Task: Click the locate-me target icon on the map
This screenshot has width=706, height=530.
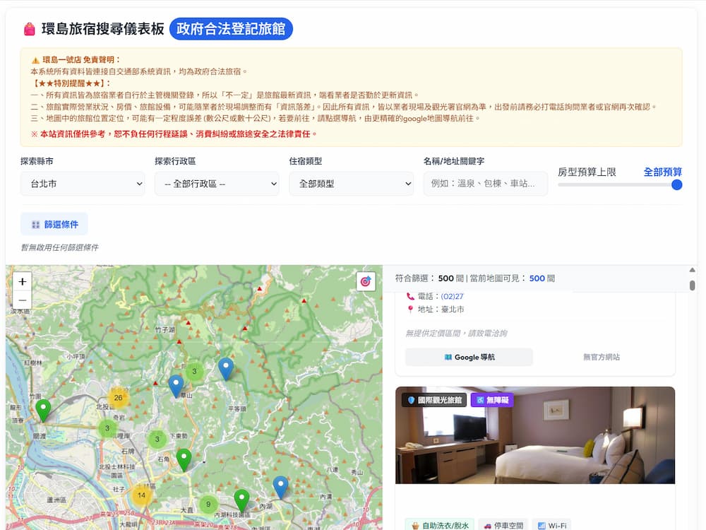Action: click(x=366, y=282)
